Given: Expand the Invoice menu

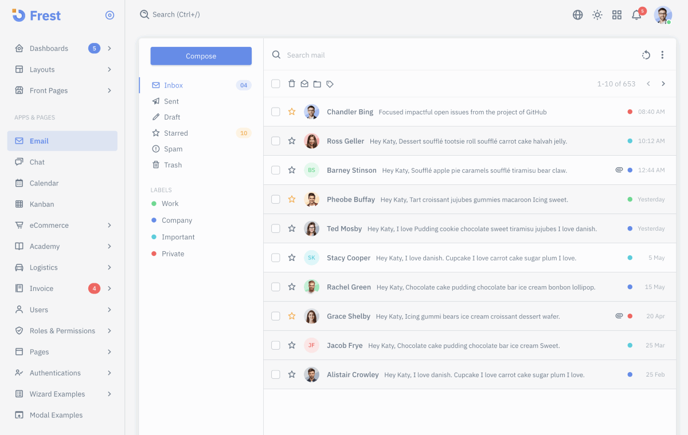Looking at the screenshot, I should [x=62, y=288].
